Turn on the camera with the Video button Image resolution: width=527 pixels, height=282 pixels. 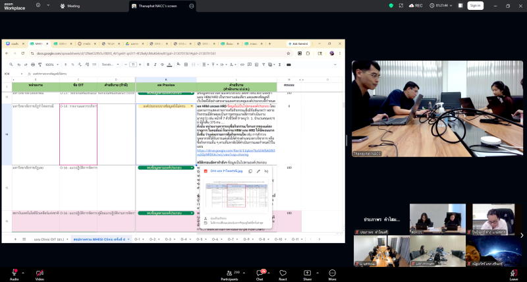pyautogui.click(x=40, y=275)
